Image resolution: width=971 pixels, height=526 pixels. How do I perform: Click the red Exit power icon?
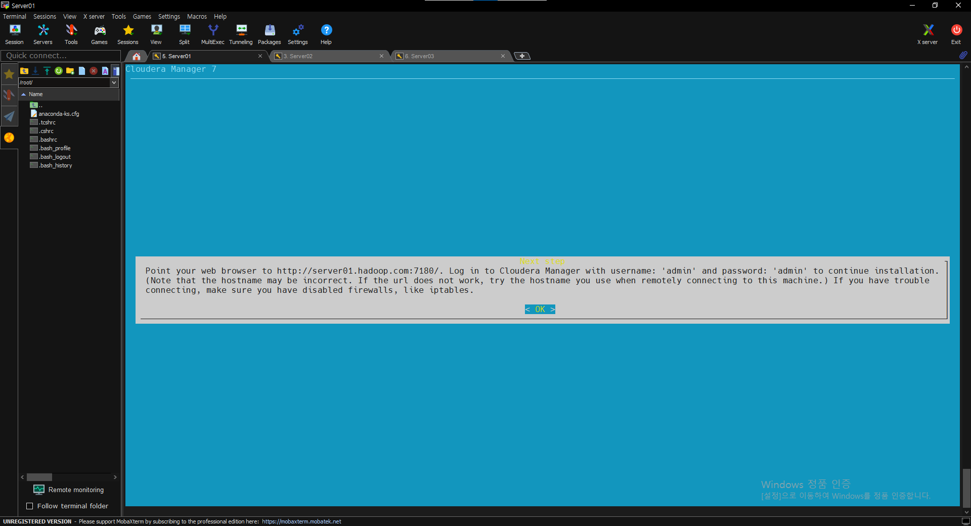tap(956, 34)
